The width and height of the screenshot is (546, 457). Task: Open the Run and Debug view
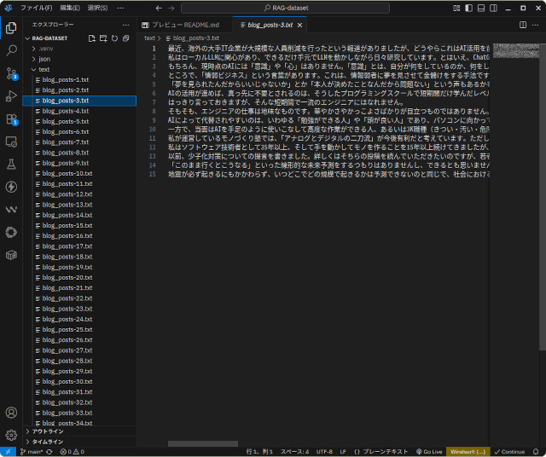(11, 96)
